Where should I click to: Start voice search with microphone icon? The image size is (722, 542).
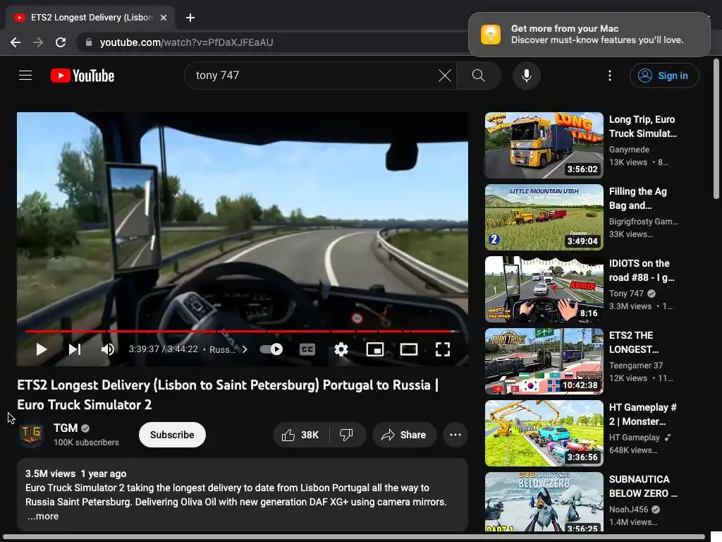(x=526, y=76)
